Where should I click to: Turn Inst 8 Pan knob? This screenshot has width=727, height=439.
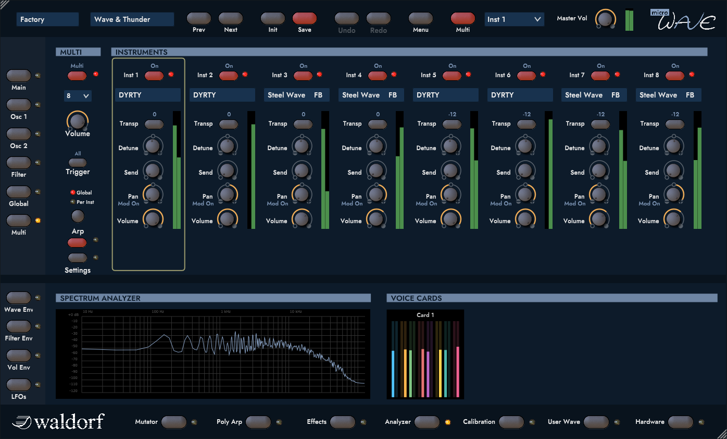click(673, 194)
